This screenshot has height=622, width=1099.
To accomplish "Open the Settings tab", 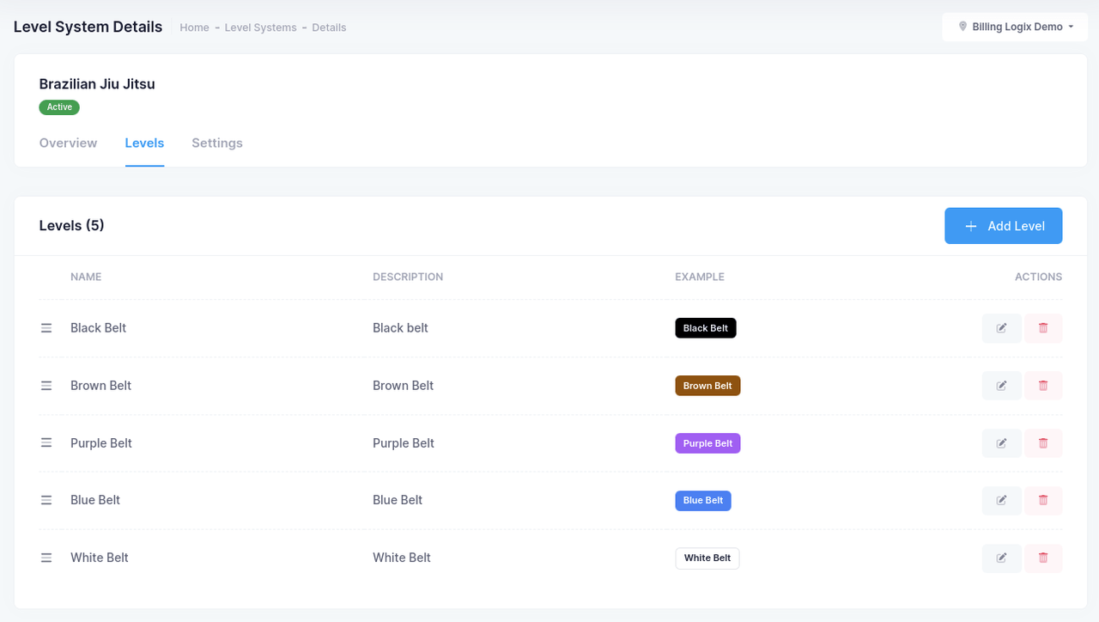I will coord(216,143).
